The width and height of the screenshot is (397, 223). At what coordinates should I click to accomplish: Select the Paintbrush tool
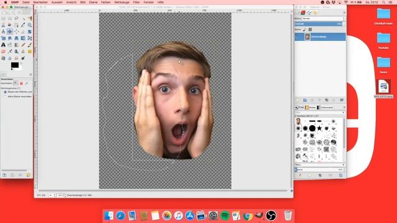[30, 45]
